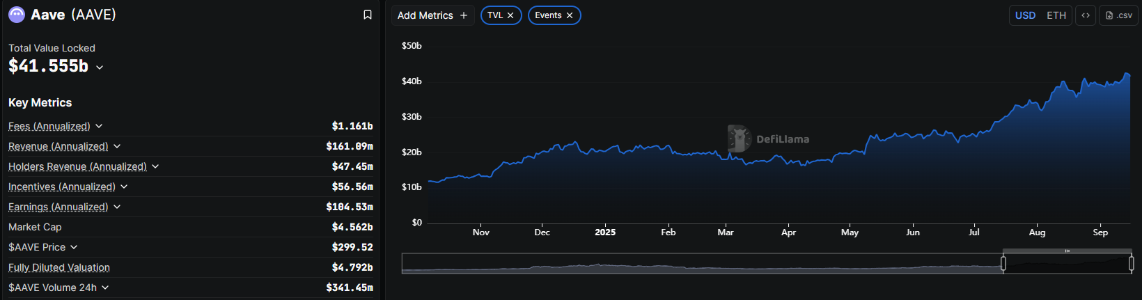
Task: Expand the $AAVE Price row
Action: 74,247
